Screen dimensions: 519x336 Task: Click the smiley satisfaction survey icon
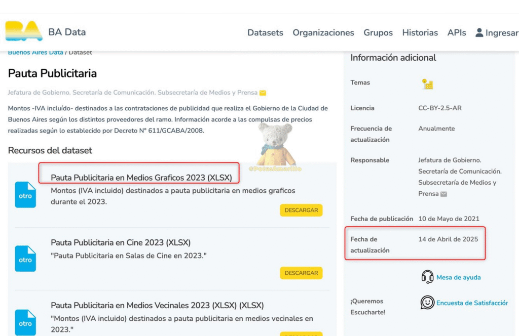[x=427, y=302]
